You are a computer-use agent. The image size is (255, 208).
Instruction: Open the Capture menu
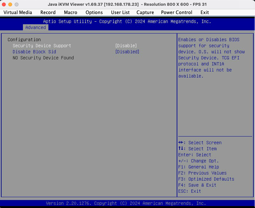tap(145, 12)
